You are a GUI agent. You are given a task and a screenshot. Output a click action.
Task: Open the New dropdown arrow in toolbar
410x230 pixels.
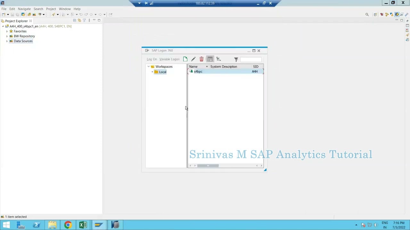8,14
